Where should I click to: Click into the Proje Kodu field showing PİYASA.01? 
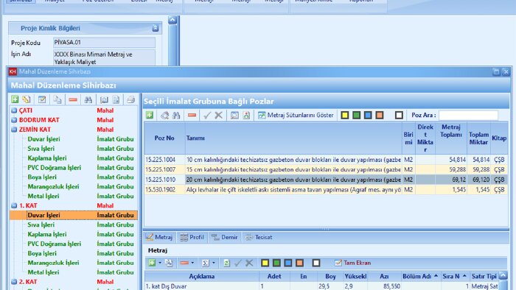(104, 43)
